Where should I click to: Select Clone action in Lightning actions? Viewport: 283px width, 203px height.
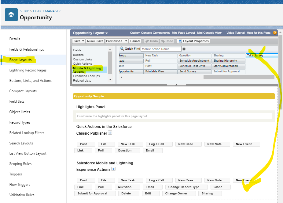[220, 187]
